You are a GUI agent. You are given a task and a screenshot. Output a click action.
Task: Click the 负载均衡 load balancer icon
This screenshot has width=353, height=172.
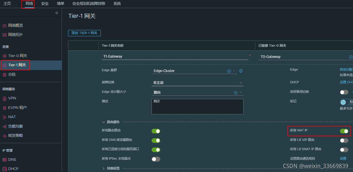click(x=4, y=126)
